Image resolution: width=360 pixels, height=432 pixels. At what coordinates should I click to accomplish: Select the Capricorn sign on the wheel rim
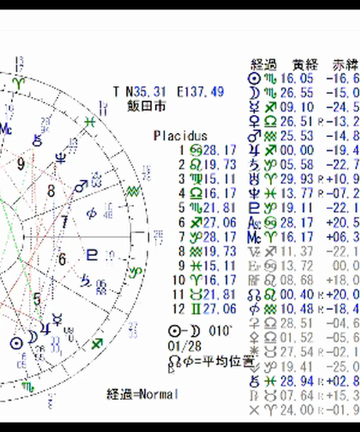click(136, 272)
